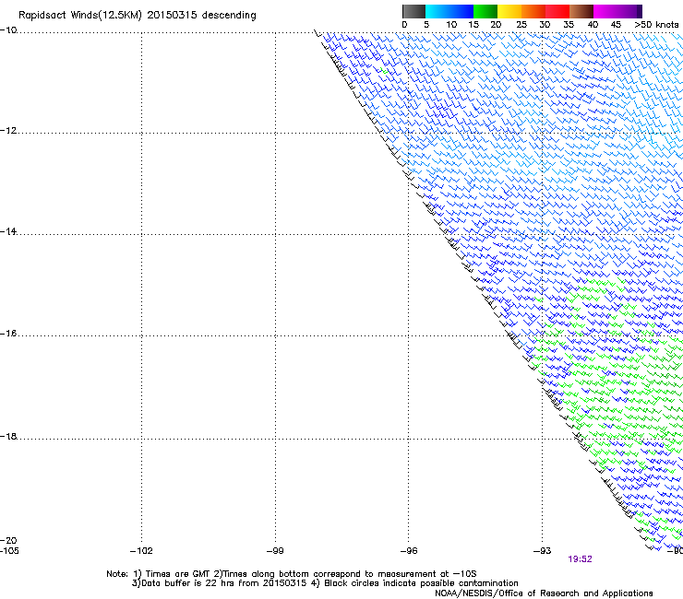
Task: Pick the brown 35-40 knots legend color
Action: [x=581, y=11]
